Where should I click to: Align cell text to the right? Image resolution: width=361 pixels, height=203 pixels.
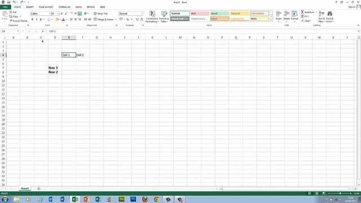(80, 20)
